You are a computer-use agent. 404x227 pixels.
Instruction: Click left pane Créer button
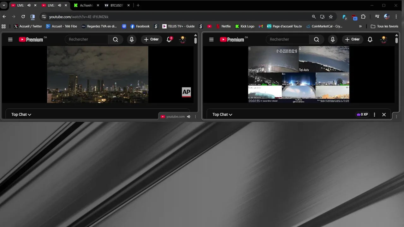pyautogui.click(x=151, y=39)
